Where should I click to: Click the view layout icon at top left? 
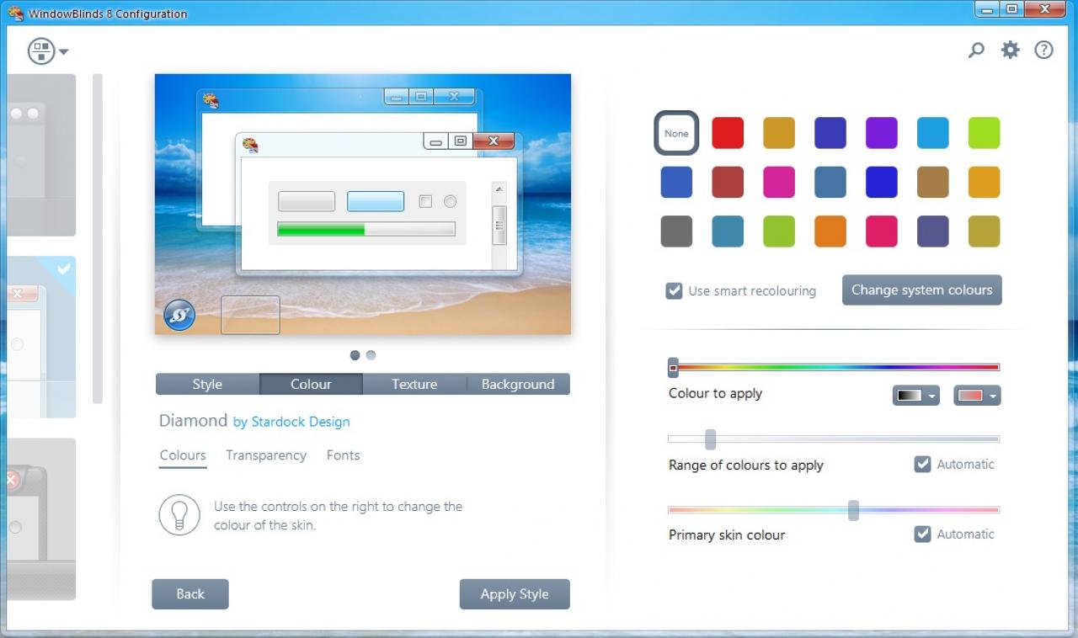(x=41, y=51)
